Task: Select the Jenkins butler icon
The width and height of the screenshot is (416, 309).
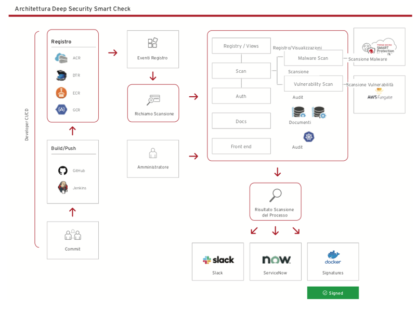Action: pos(63,187)
